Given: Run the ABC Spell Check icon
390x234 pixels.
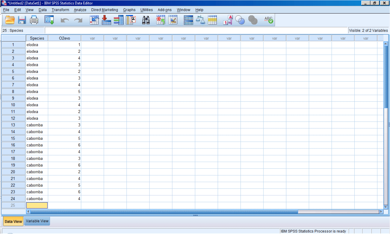Looking at the screenshot, I should (269, 20).
